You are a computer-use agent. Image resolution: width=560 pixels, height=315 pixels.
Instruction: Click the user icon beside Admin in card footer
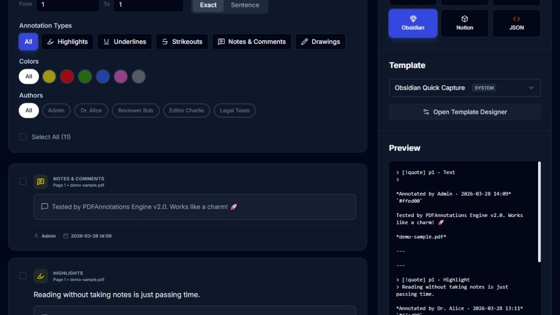pos(36,236)
